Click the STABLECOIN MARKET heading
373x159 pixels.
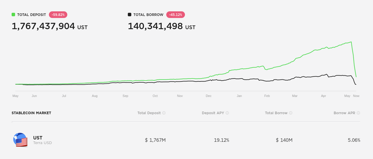(31, 113)
